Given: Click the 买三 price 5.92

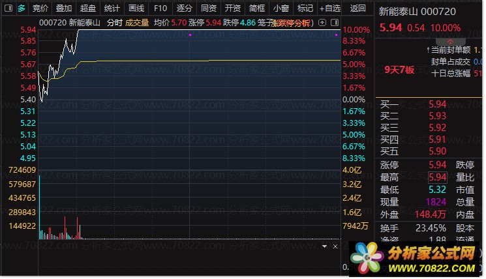Looking at the screenshot, I should (437, 128).
